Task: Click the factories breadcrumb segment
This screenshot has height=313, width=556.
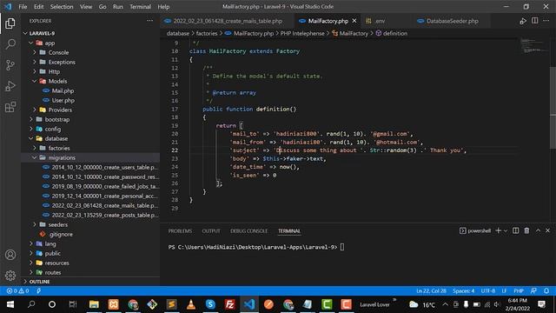Action: pyautogui.click(x=207, y=33)
